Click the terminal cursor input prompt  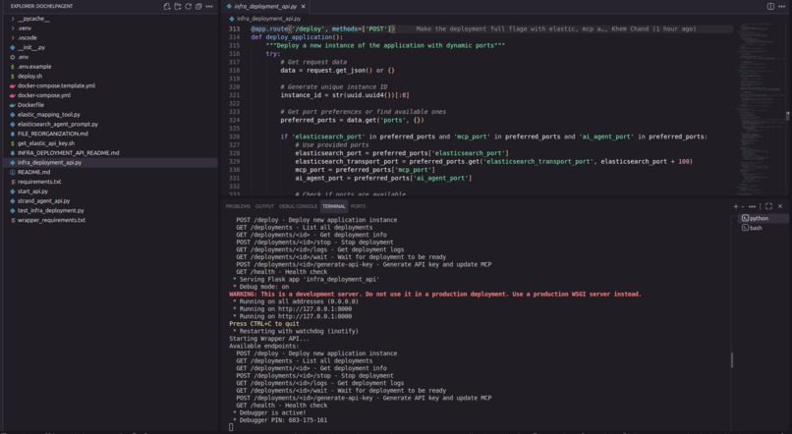click(x=231, y=427)
